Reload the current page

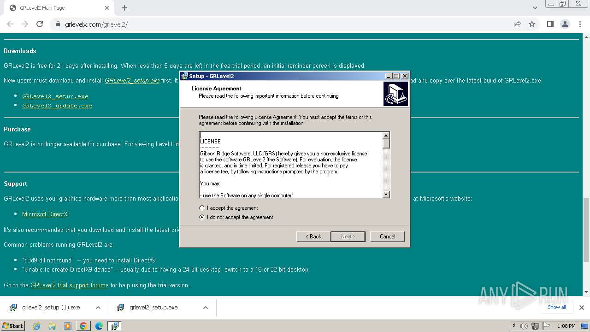point(40,24)
